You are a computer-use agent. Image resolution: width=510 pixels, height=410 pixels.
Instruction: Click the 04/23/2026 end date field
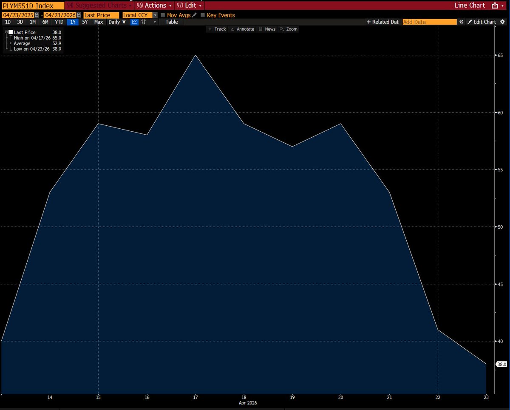tap(60, 15)
